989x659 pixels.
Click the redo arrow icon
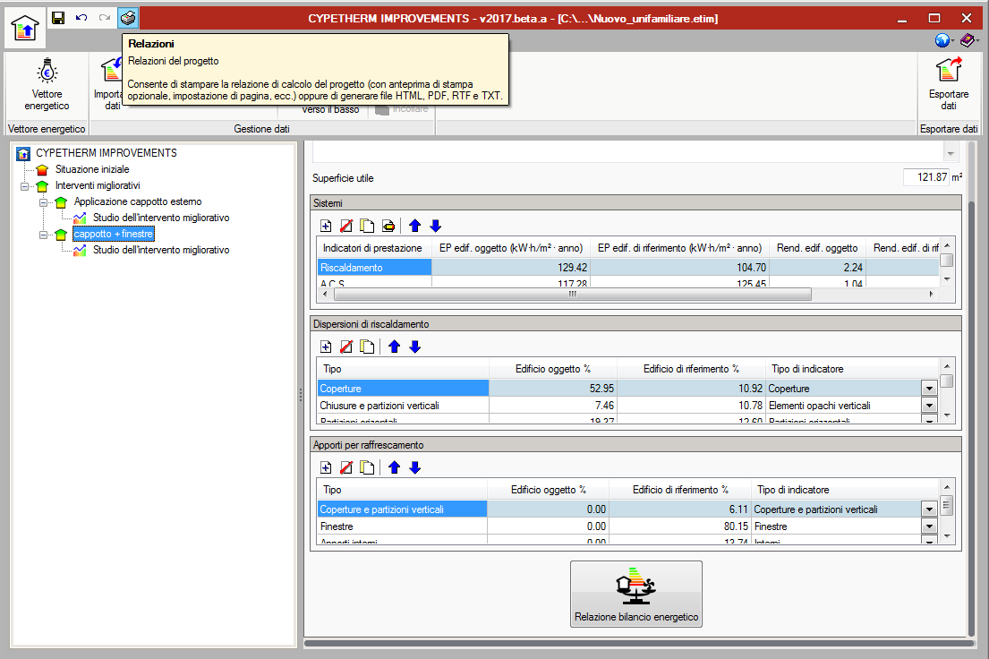(x=105, y=18)
